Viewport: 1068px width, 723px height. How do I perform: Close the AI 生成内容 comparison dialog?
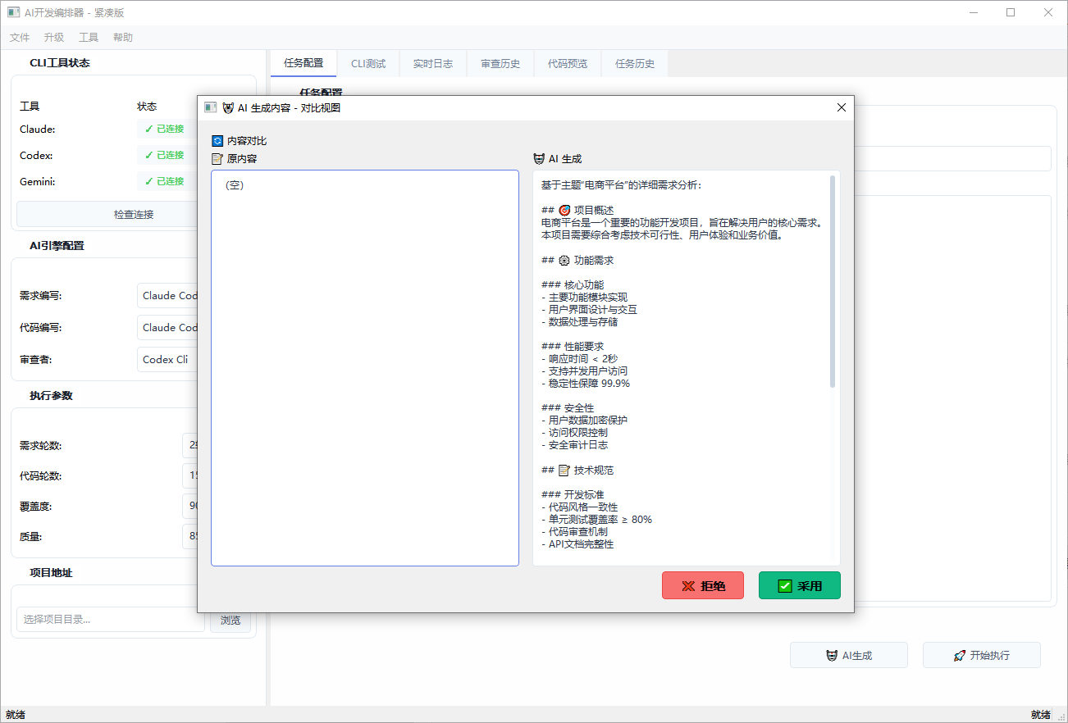(x=841, y=107)
